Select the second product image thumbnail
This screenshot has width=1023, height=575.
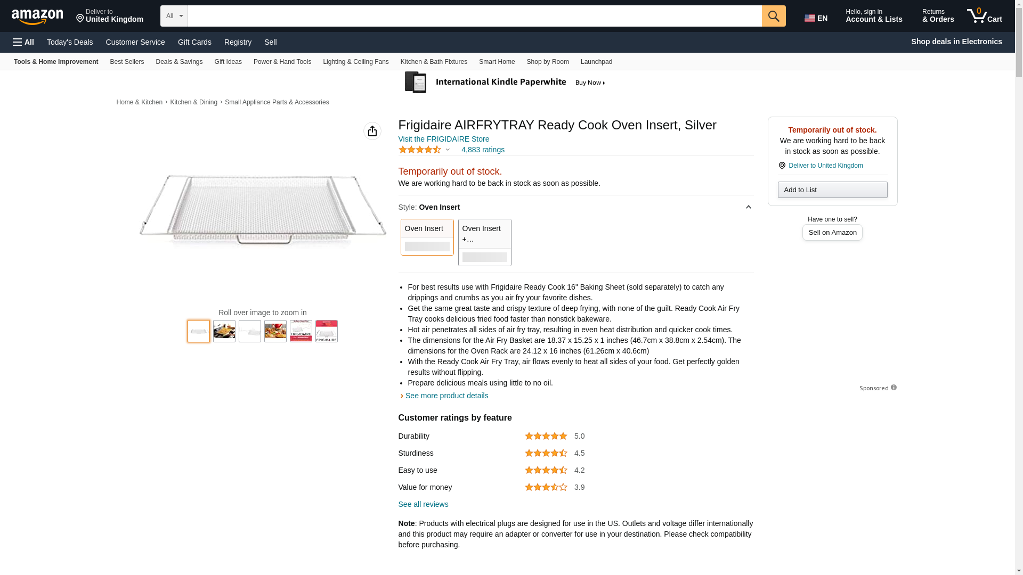(x=224, y=331)
